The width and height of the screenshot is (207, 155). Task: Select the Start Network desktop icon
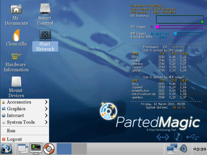[x=45, y=40]
